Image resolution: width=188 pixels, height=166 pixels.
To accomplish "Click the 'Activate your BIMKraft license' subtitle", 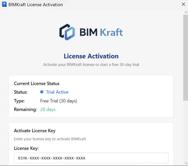I will (91, 65).
